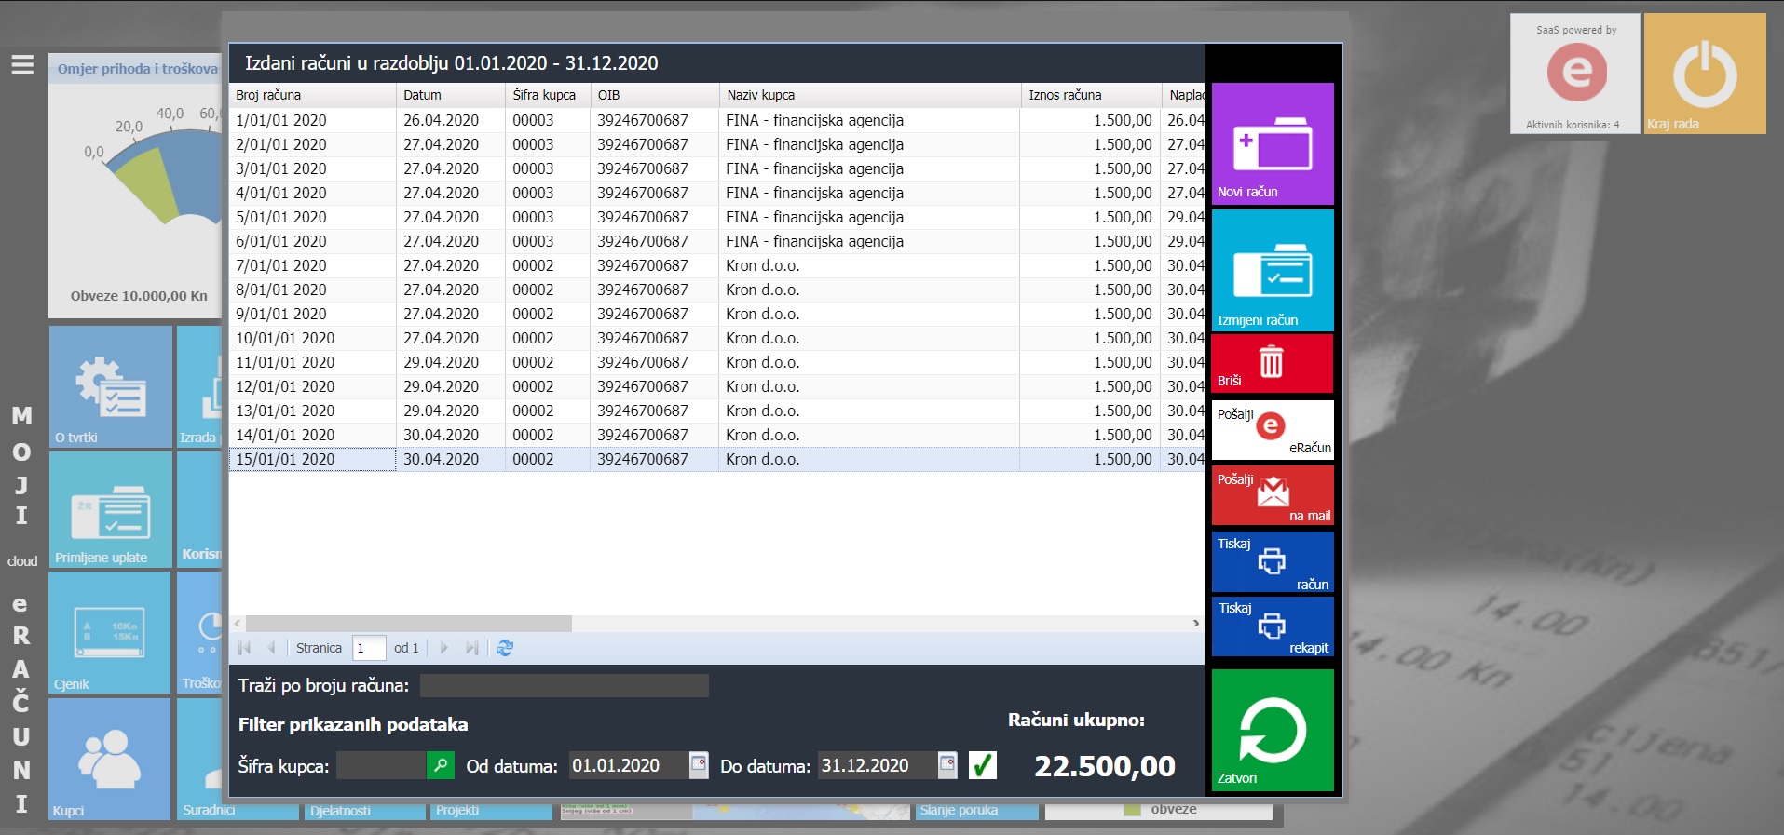This screenshot has width=1784, height=835.
Task: Open Primljene uplate tile
Action: tap(111, 509)
